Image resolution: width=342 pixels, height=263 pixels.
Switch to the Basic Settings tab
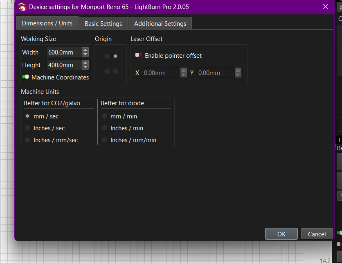[x=103, y=23]
